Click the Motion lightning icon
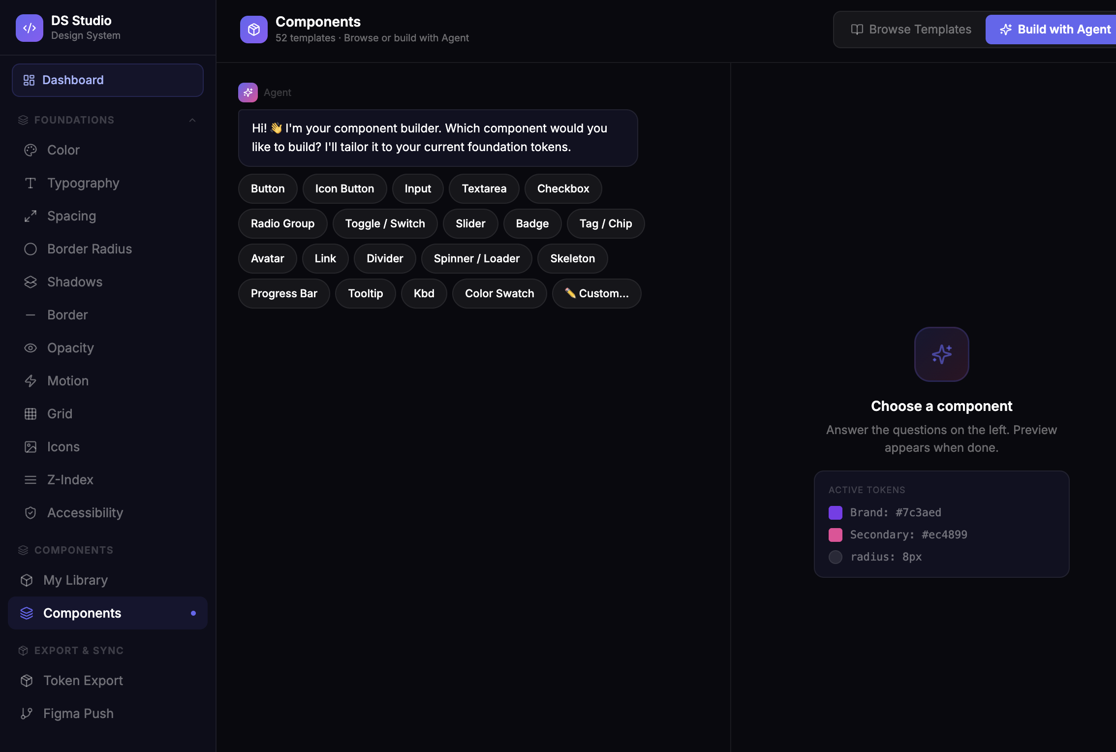Image resolution: width=1116 pixels, height=752 pixels. click(x=31, y=381)
